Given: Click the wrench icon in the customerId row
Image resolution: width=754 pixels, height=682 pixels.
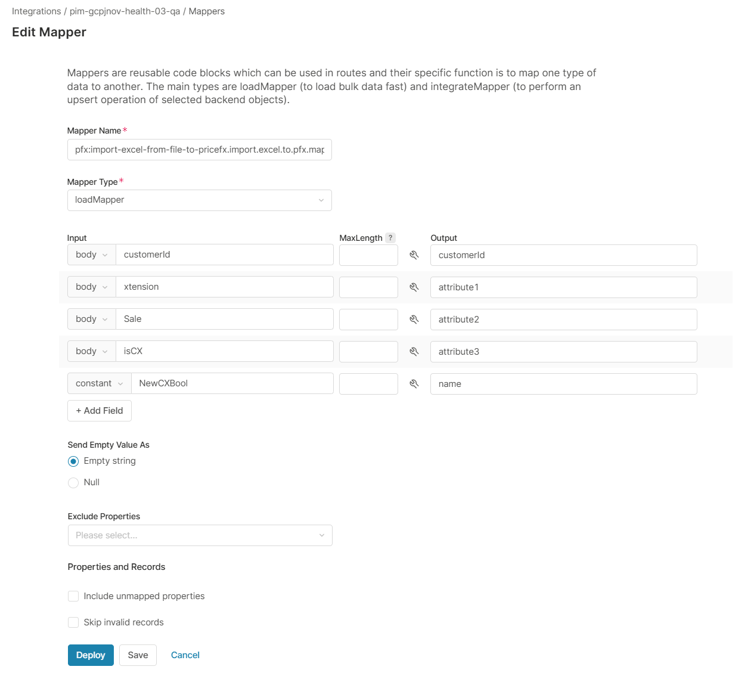Looking at the screenshot, I should click(414, 255).
